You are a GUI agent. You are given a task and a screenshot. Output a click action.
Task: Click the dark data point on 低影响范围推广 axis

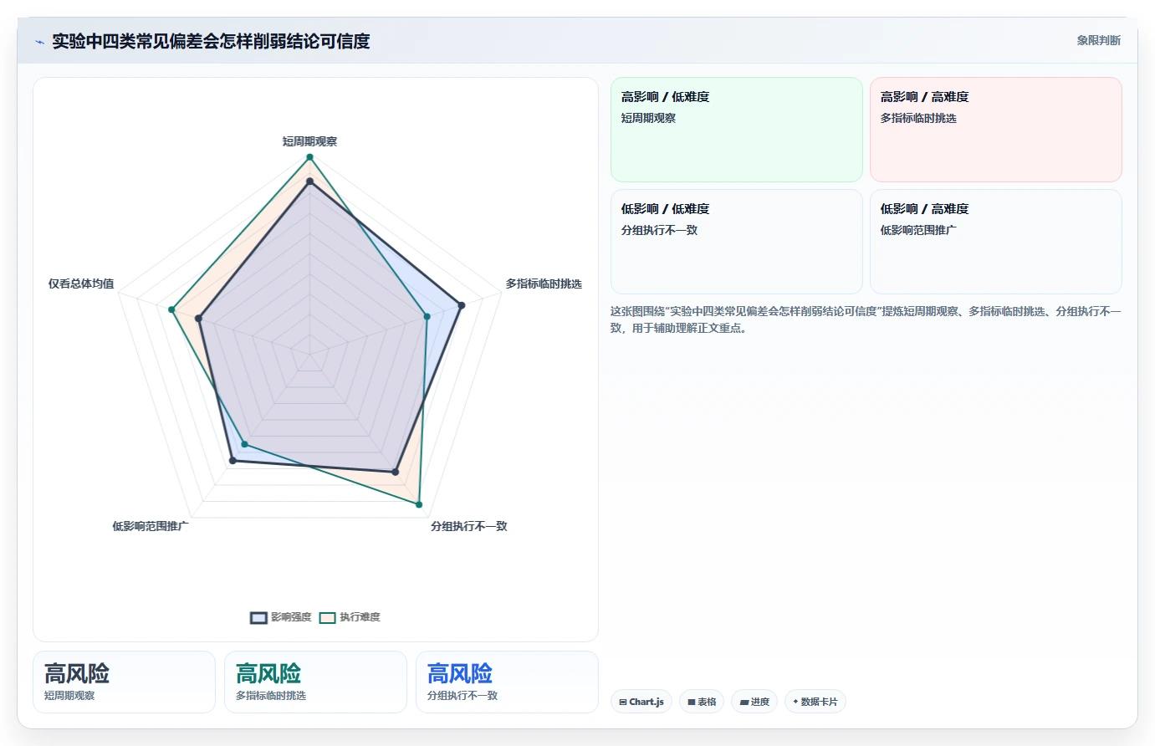(x=233, y=461)
